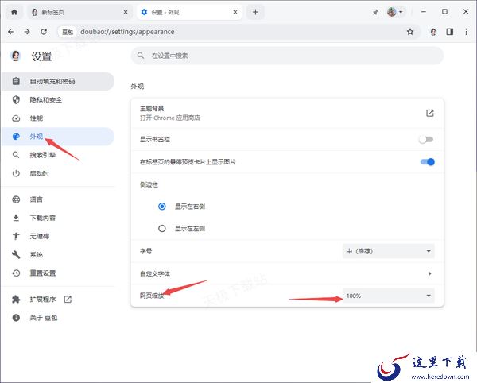Close the 设置 - 外观 tab

point(235,12)
